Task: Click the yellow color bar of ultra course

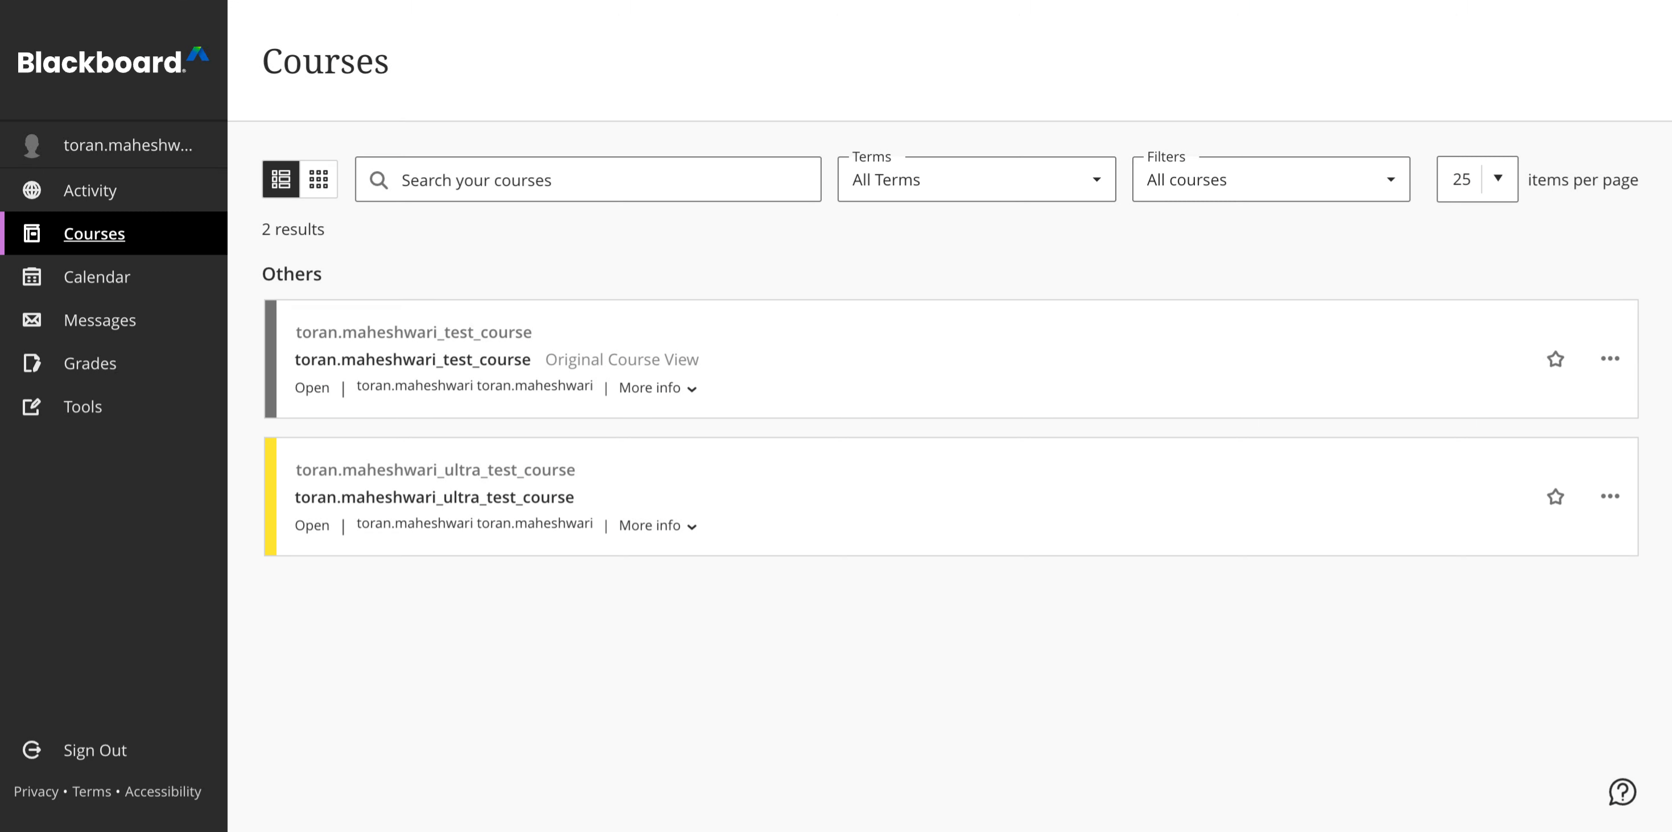Action: tap(271, 497)
